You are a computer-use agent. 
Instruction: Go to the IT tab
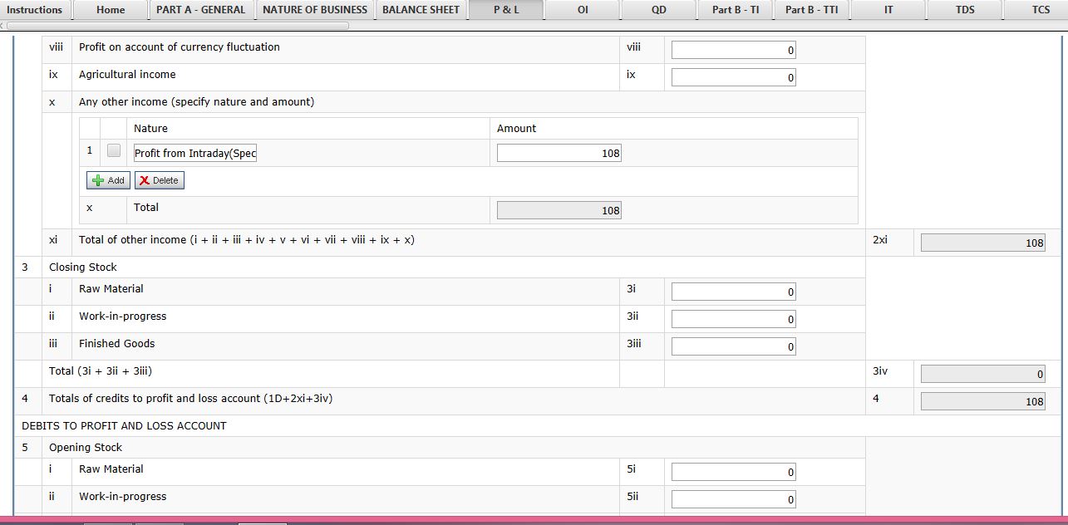(888, 10)
